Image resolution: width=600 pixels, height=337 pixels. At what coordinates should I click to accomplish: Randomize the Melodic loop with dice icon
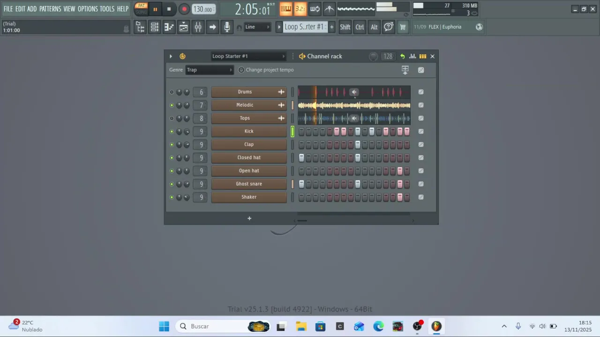(421, 105)
